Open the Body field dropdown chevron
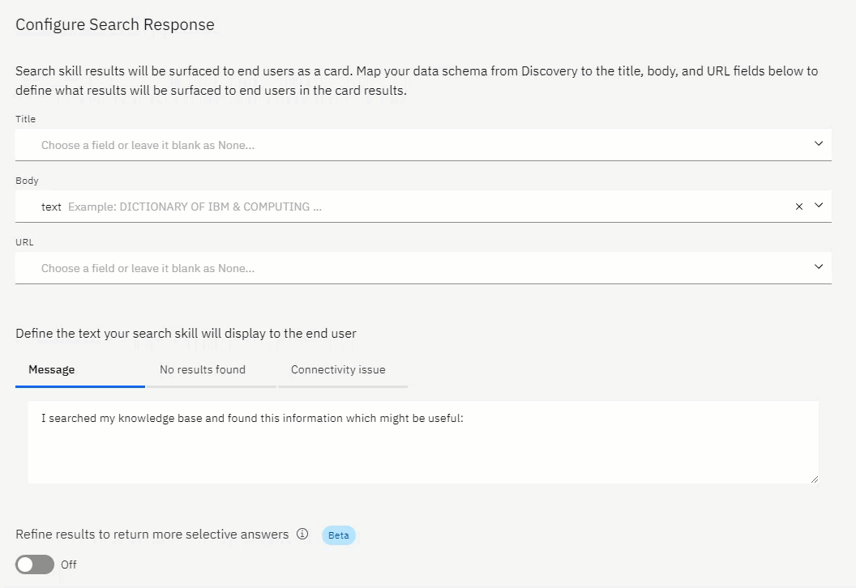Image resolution: width=856 pixels, height=588 pixels. (x=819, y=206)
